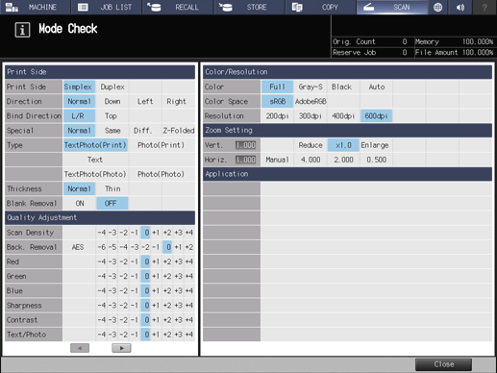Go to next Quality Adjustment page arrow
The image size is (497, 373).
(121, 348)
